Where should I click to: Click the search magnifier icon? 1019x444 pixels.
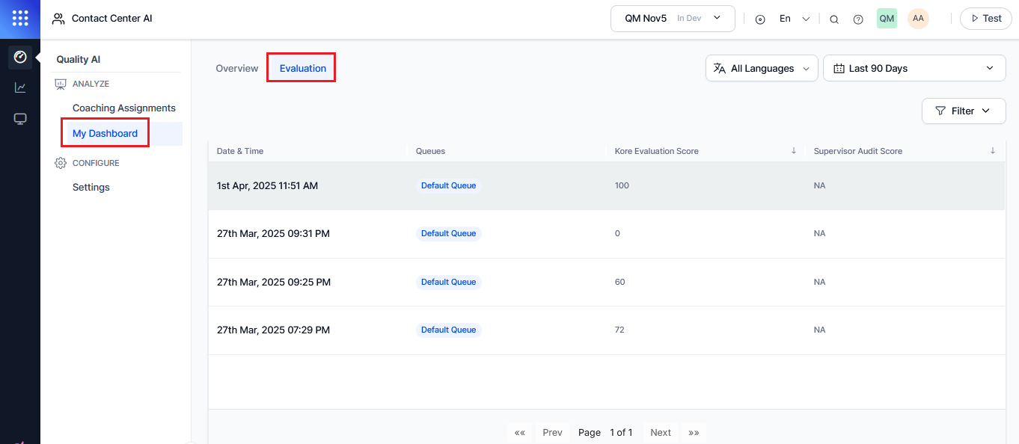pos(834,19)
